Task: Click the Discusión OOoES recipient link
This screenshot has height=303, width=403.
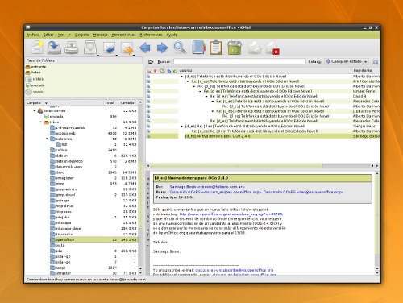Action: point(215,192)
